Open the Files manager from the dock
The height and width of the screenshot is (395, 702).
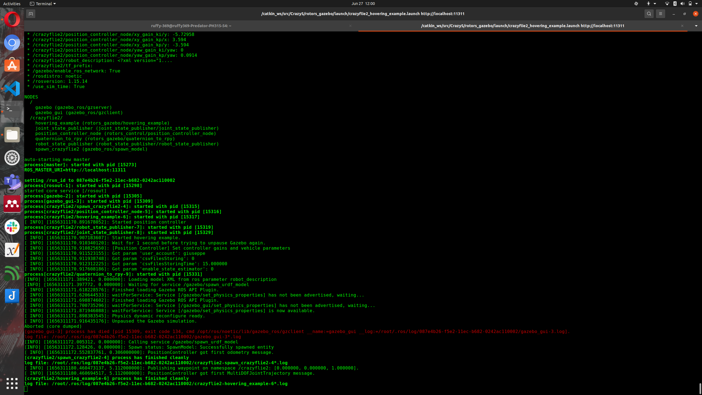point(12,135)
